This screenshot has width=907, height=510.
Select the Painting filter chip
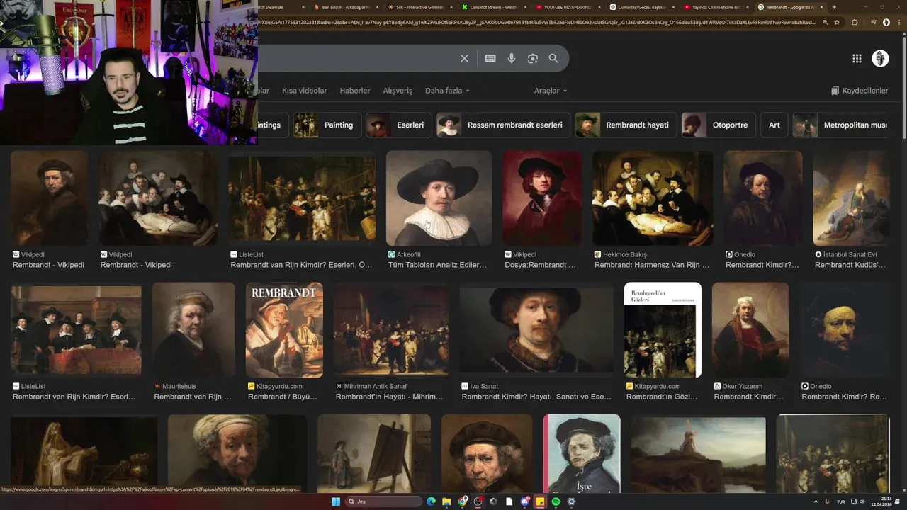click(327, 125)
